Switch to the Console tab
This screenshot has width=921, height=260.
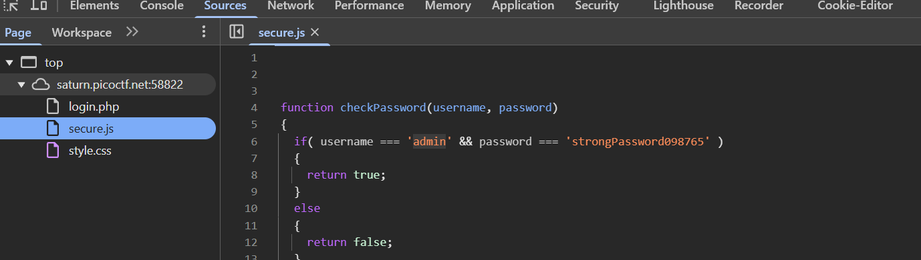162,6
